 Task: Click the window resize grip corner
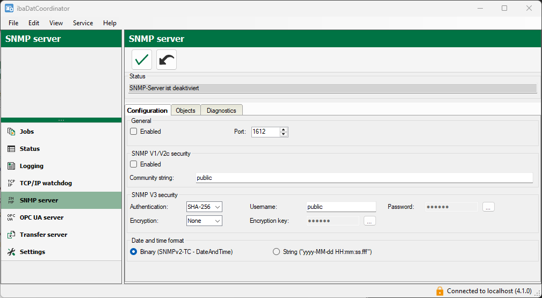(x=538, y=293)
